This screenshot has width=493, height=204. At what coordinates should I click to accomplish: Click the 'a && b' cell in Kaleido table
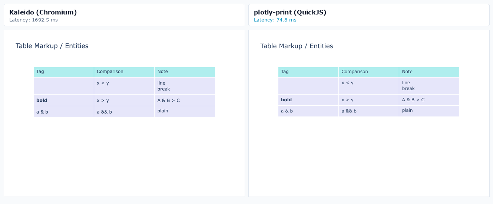tap(124, 112)
